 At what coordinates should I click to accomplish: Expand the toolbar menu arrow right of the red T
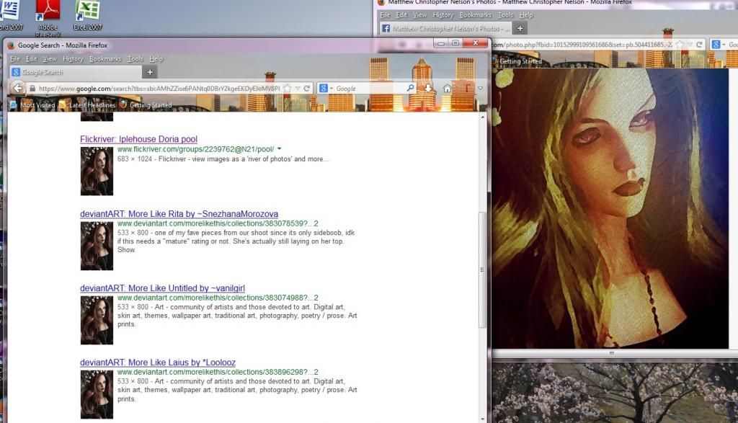(x=480, y=88)
